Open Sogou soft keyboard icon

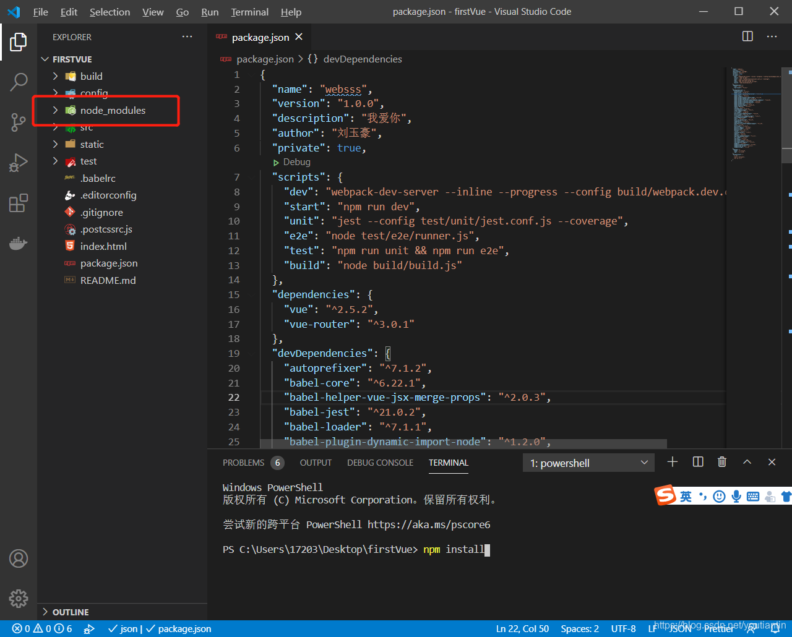753,496
